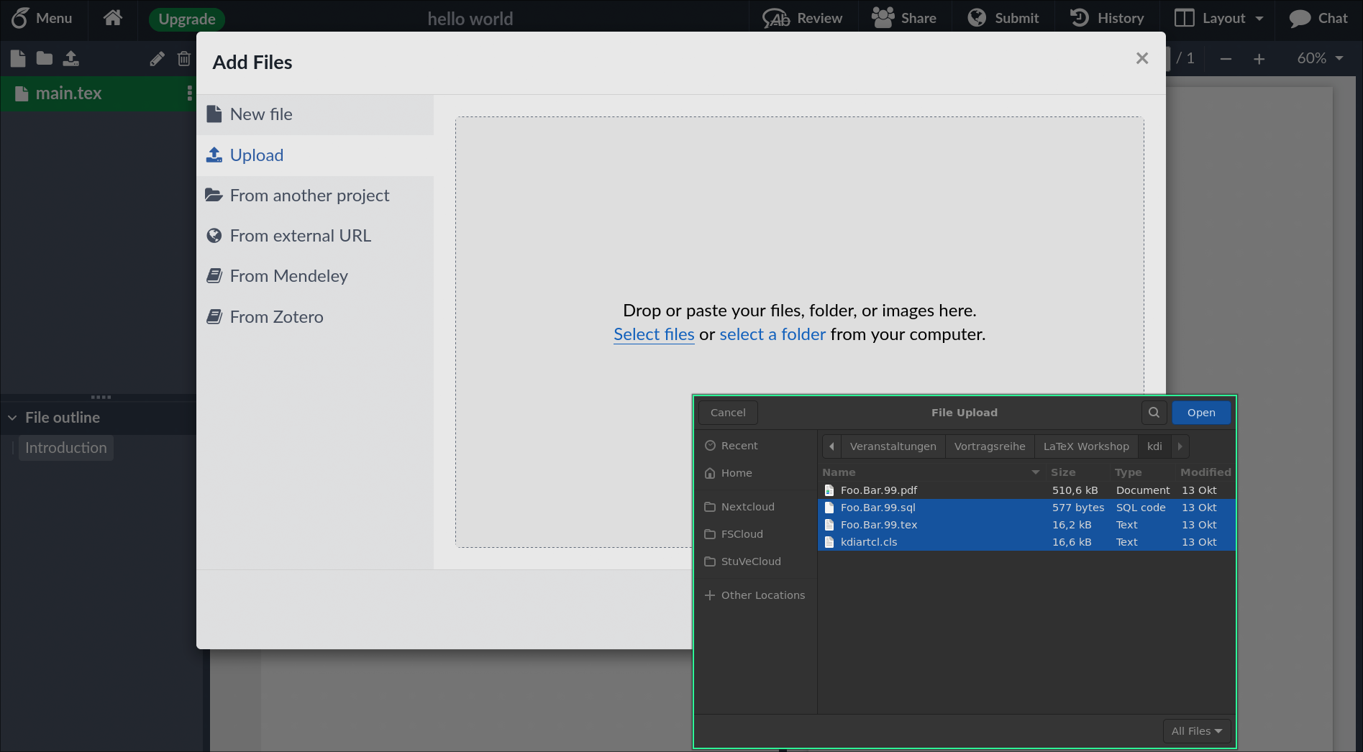The width and height of the screenshot is (1363, 752).
Task: Jump to Introduction in the outline
Action: pos(66,448)
